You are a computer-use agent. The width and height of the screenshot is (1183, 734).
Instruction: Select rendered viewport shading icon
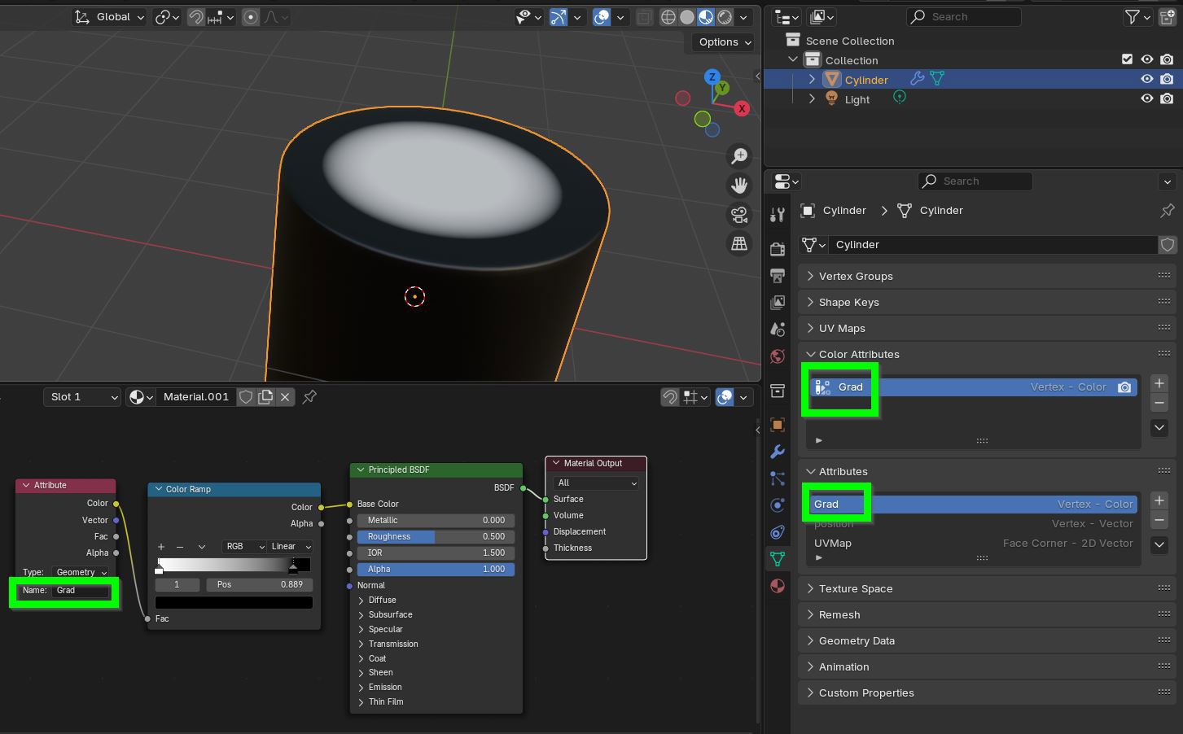click(725, 17)
